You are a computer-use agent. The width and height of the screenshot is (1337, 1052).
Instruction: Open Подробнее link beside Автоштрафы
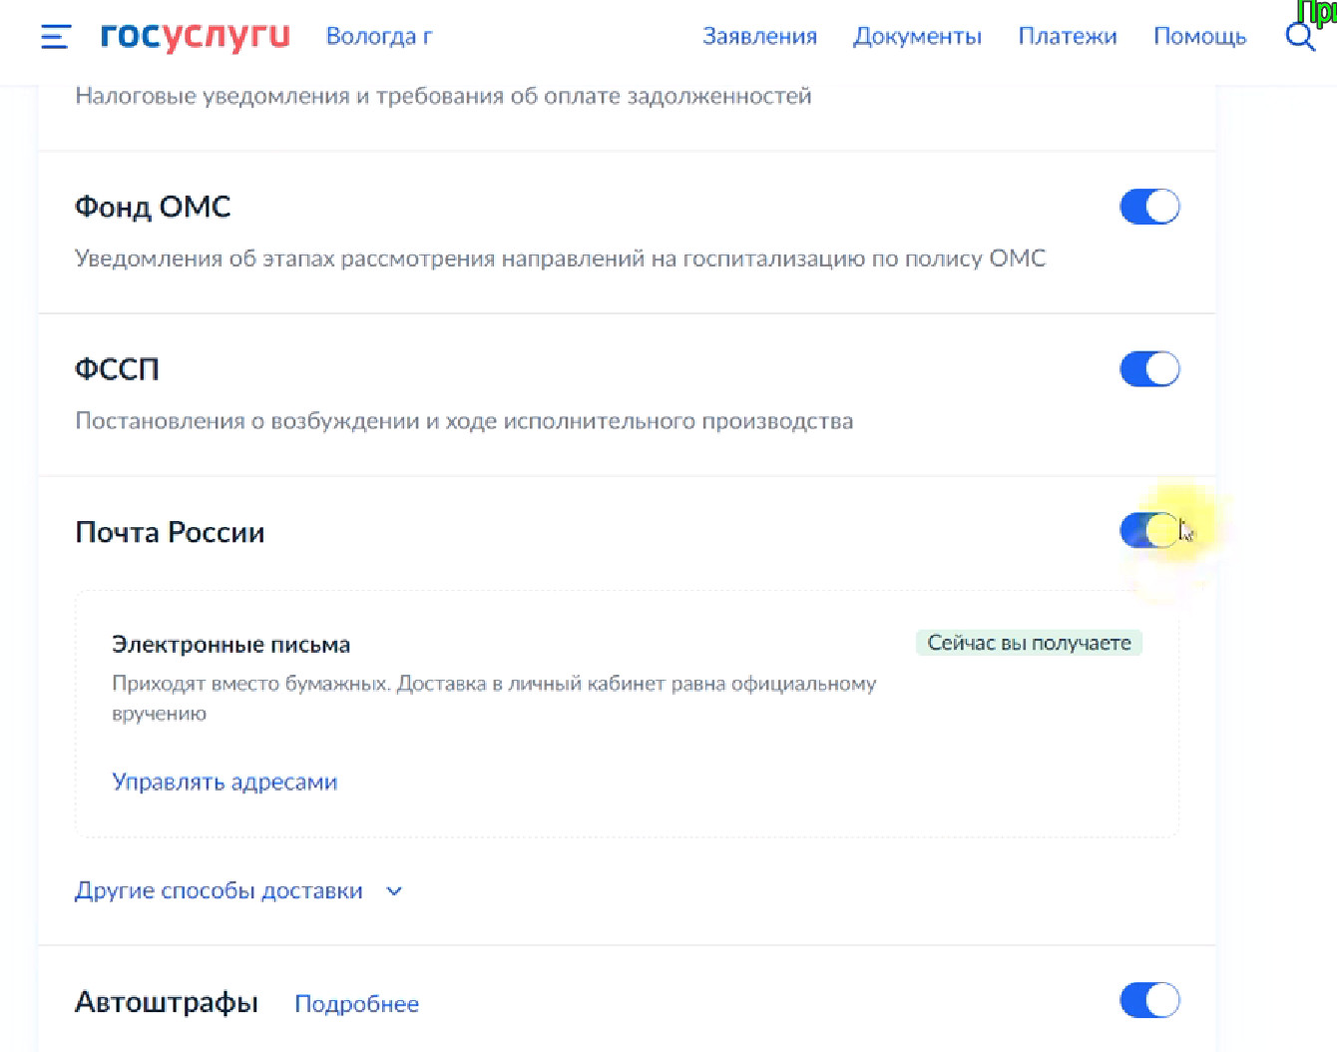[356, 1003]
